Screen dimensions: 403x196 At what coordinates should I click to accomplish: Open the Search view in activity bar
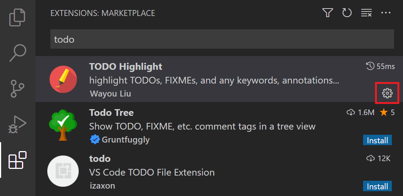click(18, 53)
